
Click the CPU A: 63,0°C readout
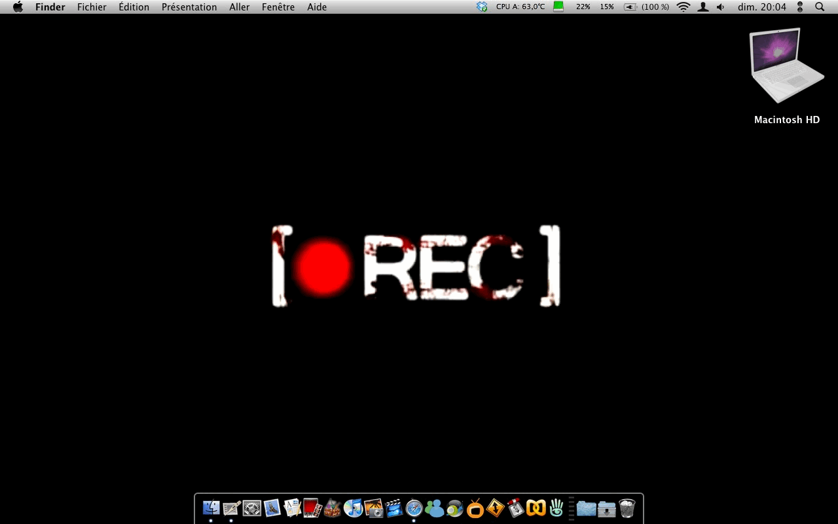[520, 7]
